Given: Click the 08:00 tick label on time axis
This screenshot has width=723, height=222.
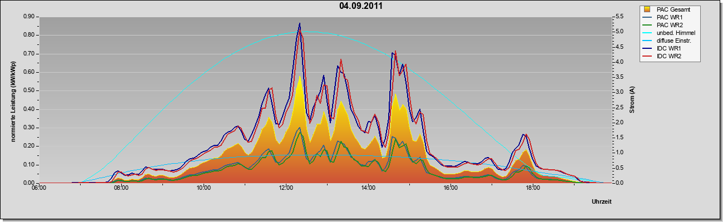Looking at the screenshot, I should (x=121, y=188).
